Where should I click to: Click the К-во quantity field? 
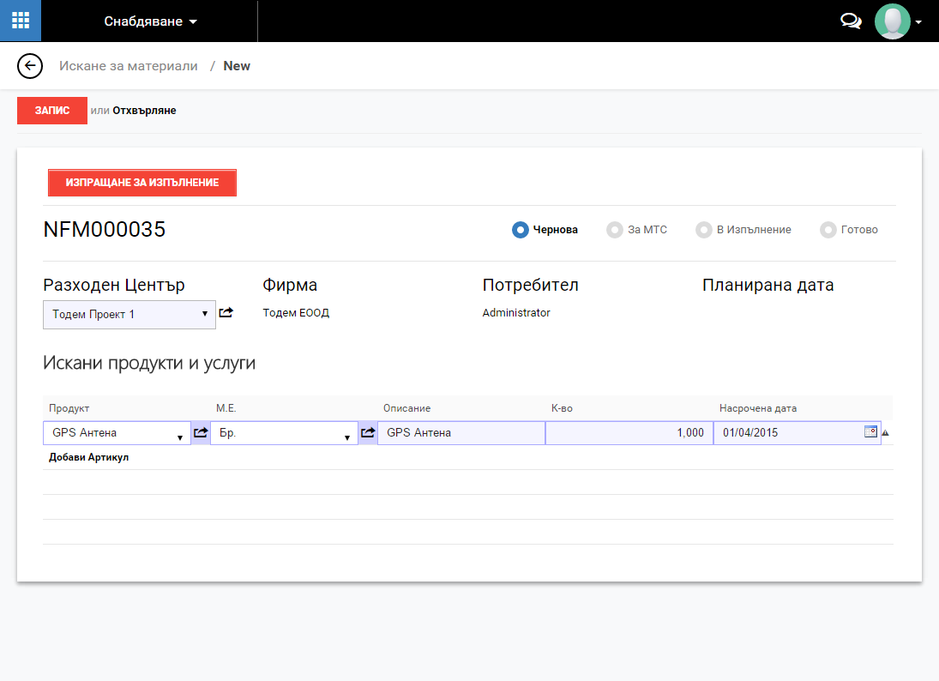pos(629,433)
